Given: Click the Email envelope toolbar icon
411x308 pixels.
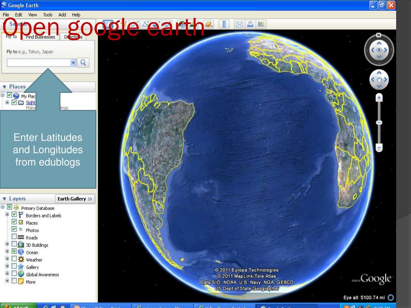Looking at the screenshot, I should (239, 24).
